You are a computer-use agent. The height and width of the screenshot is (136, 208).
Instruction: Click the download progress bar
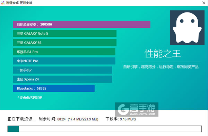point(105,129)
